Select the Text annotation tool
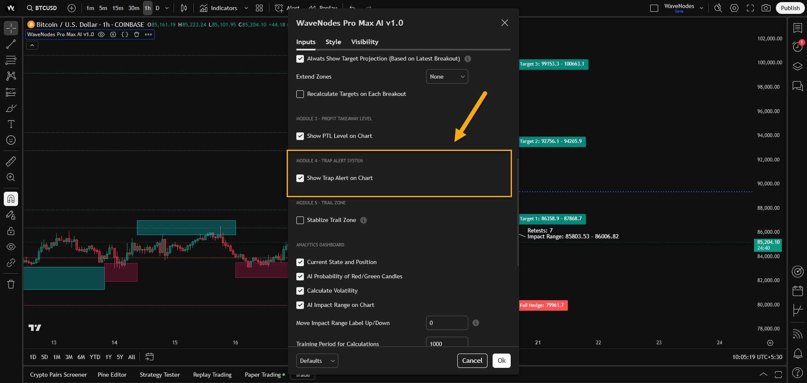The width and height of the screenshot is (807, 383). [11, 124]
